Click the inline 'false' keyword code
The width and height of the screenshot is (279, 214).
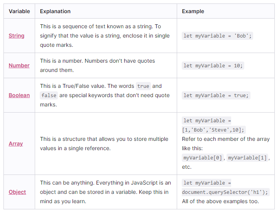(x=49, y=95)
